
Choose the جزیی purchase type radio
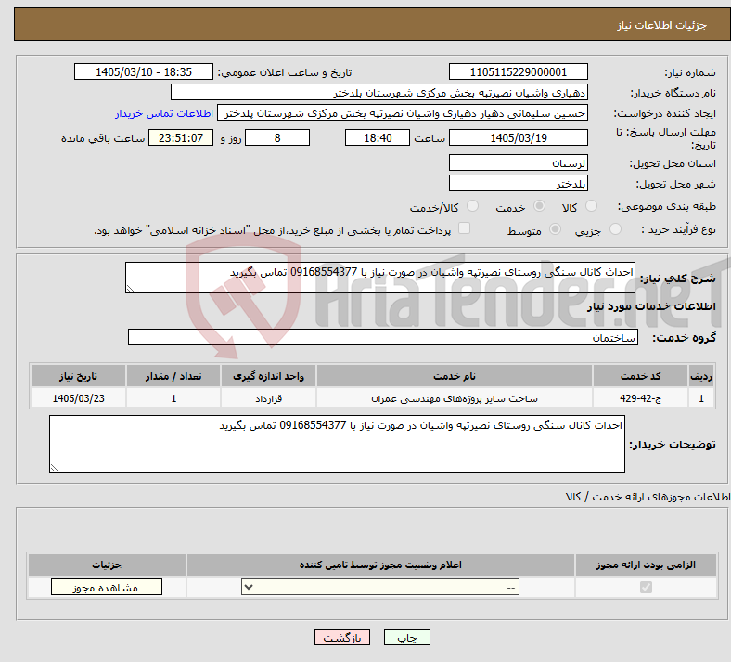pos(615,228)
